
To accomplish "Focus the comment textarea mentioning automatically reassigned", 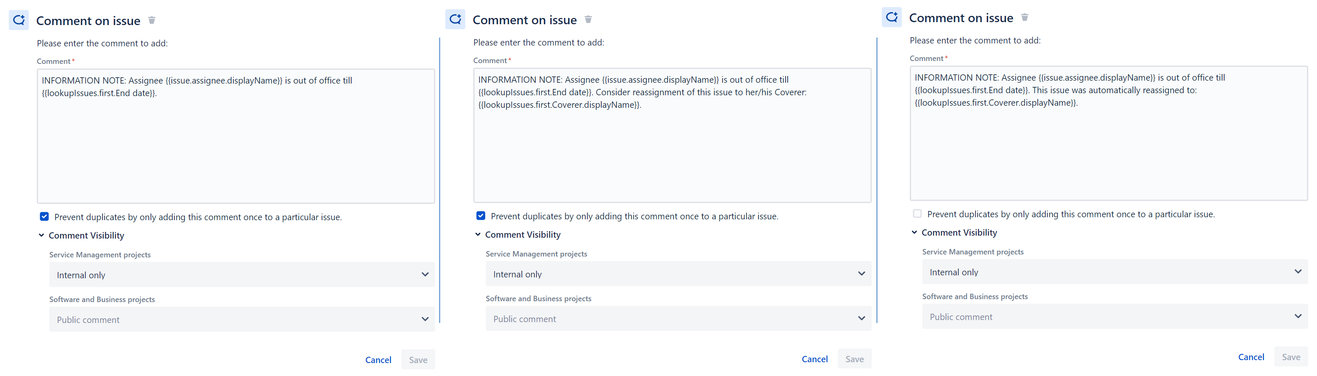I will [x=1108, y=133].
